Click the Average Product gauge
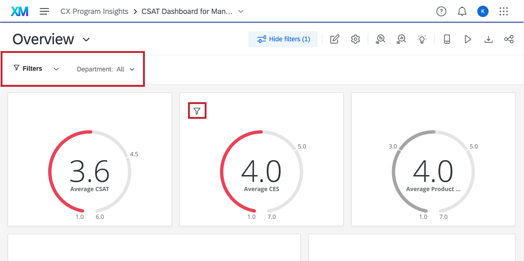 (433, 171)
